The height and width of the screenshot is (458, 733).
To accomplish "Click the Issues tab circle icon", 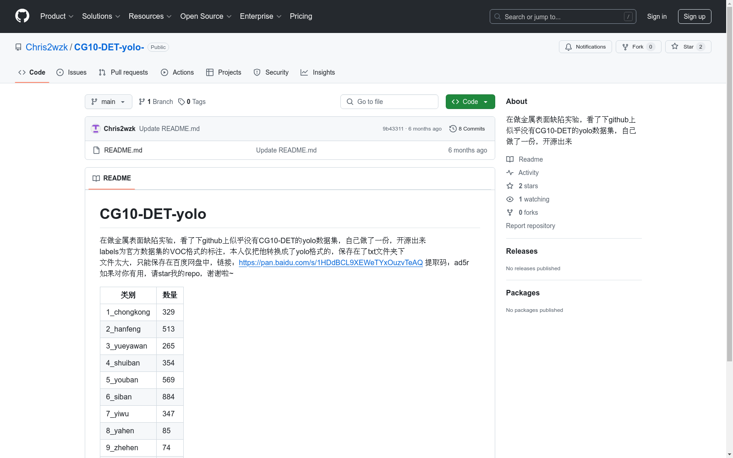I will tap(60, 72).
